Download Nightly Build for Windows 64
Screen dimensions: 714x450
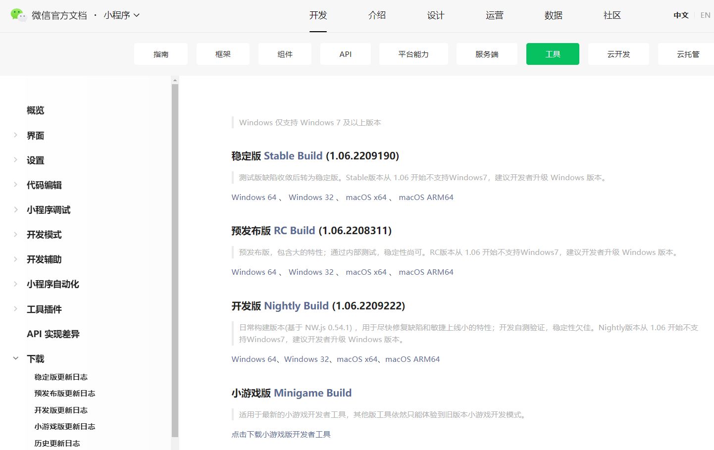coord(254,359)
